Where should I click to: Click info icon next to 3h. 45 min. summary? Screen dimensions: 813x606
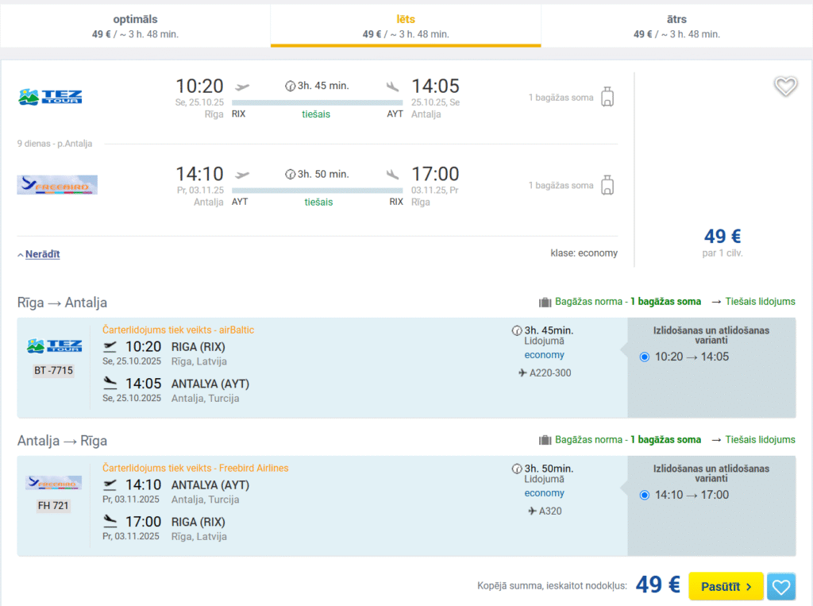coord(290,86)
